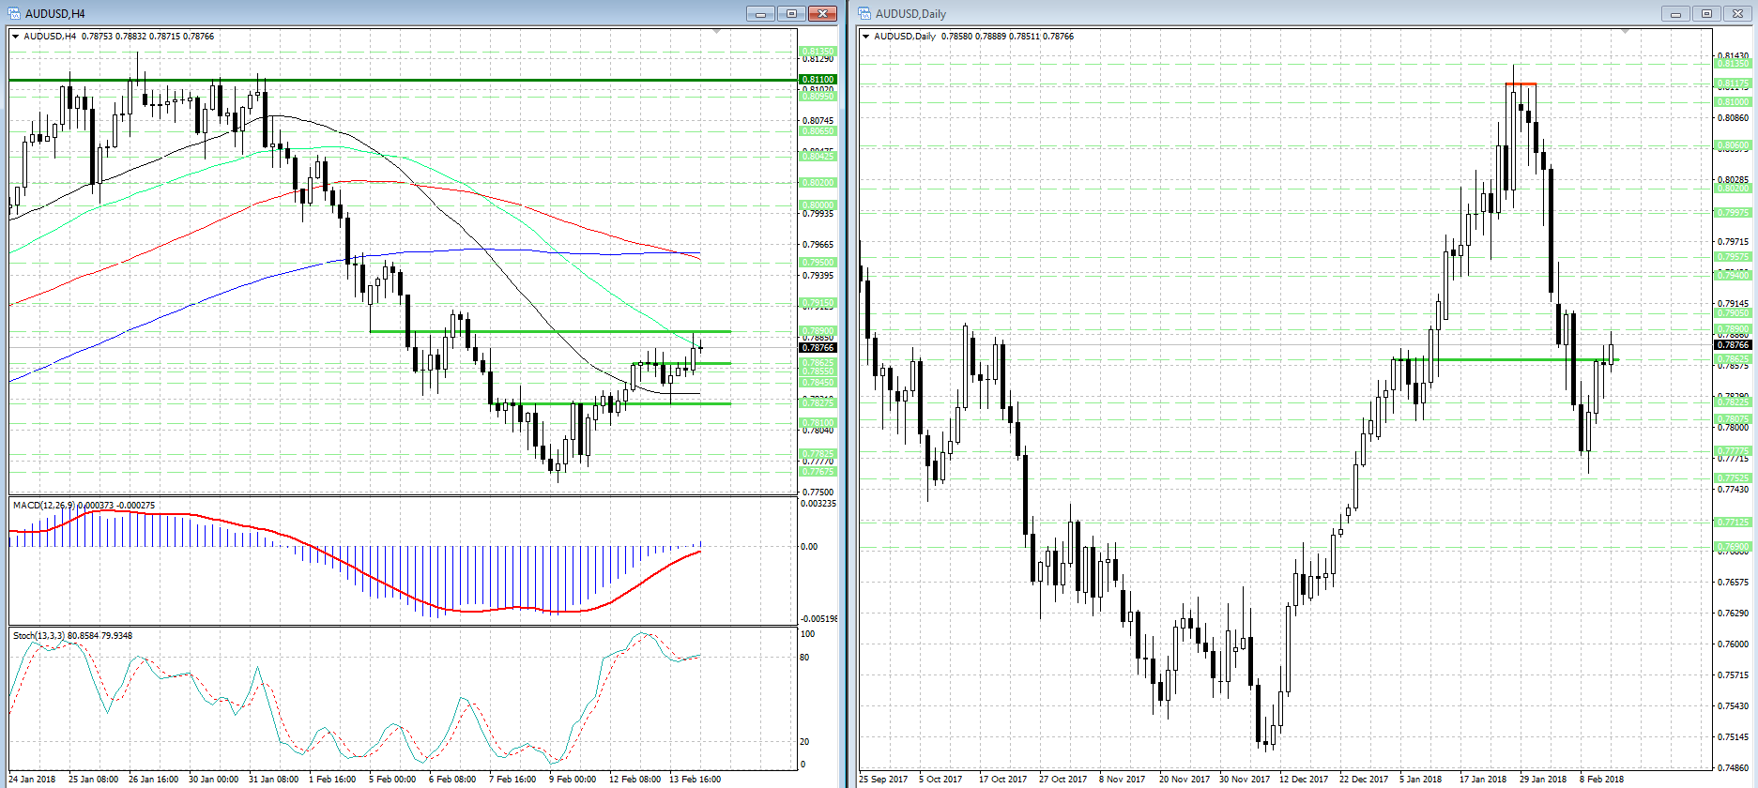Click the 0.81350 level label in Daily chart
Screen dimensions: 1758x788
1733,64
